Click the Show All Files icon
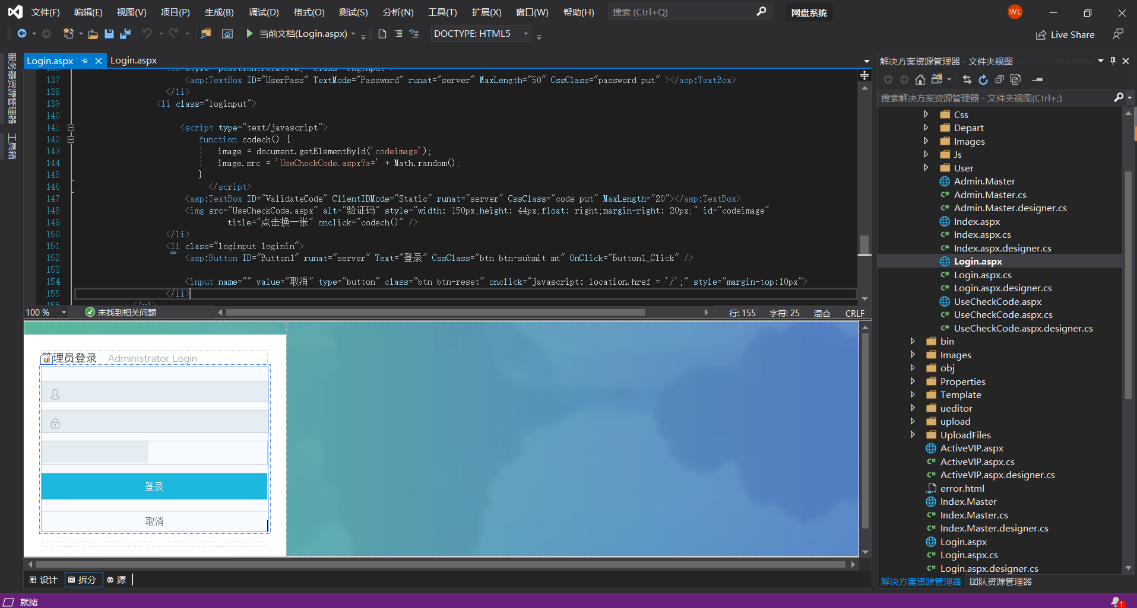This screenshot has height=608, width=1137. pyautogui.click(x=1015, y=79)
